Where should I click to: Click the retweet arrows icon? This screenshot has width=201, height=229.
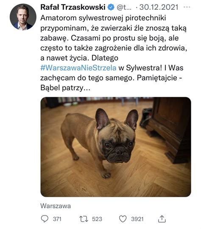(84, 219)
